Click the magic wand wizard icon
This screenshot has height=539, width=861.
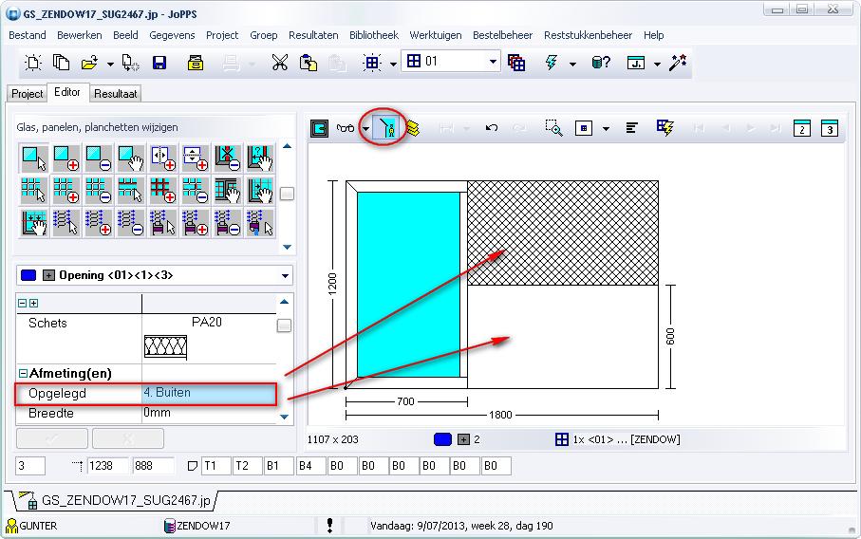click(677, 63)
